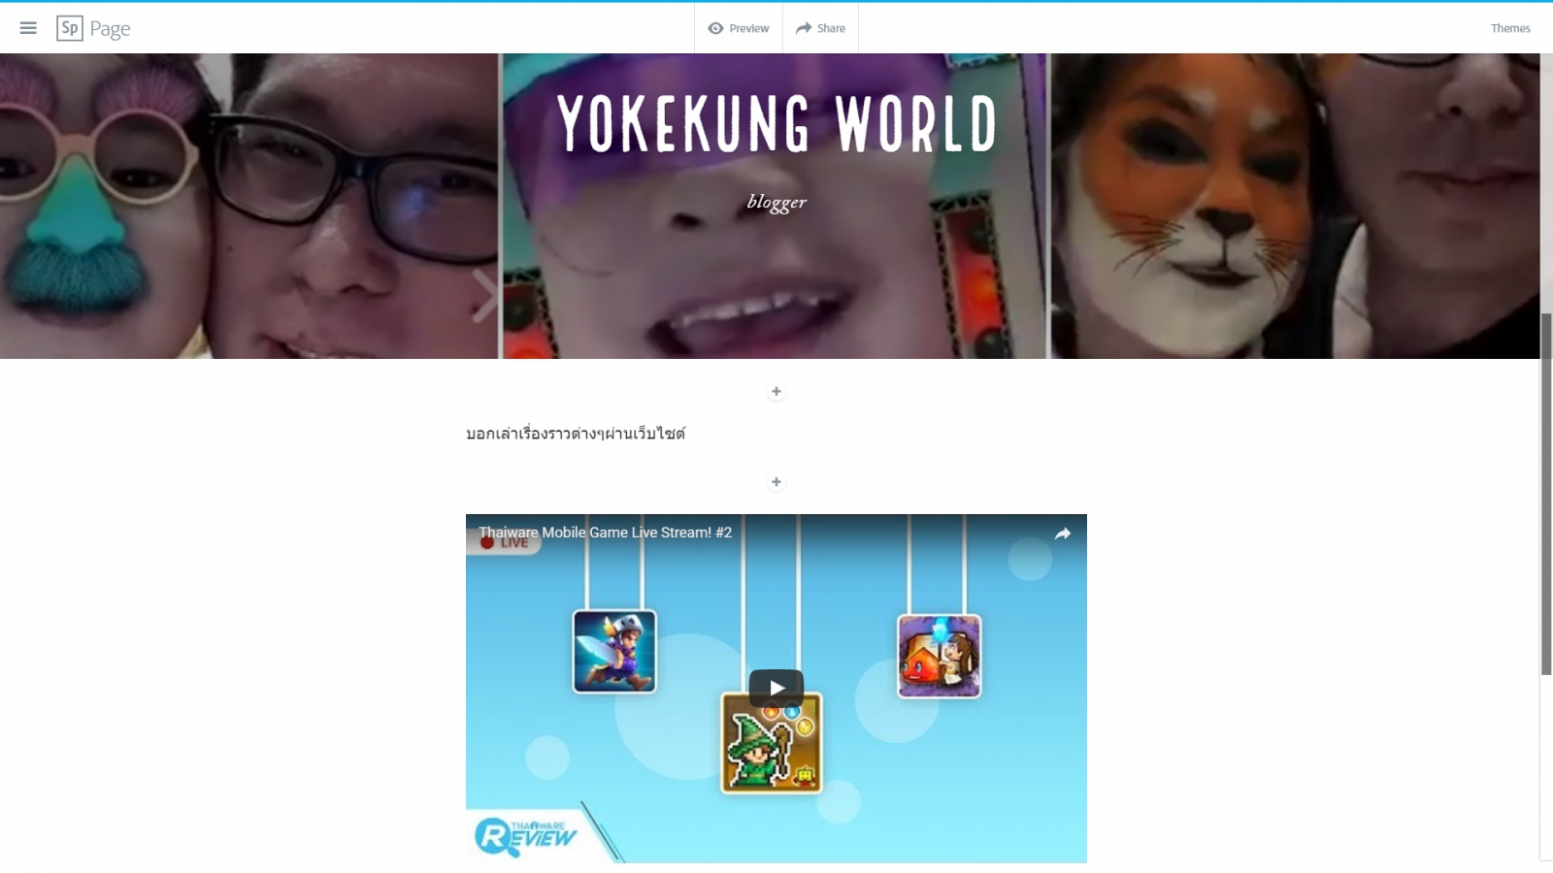Open video title Thaiware Mobile Game Live Stream! #2
Image resolution: width=1553 pixels, height=873 pixels.
tap(605, 533)
